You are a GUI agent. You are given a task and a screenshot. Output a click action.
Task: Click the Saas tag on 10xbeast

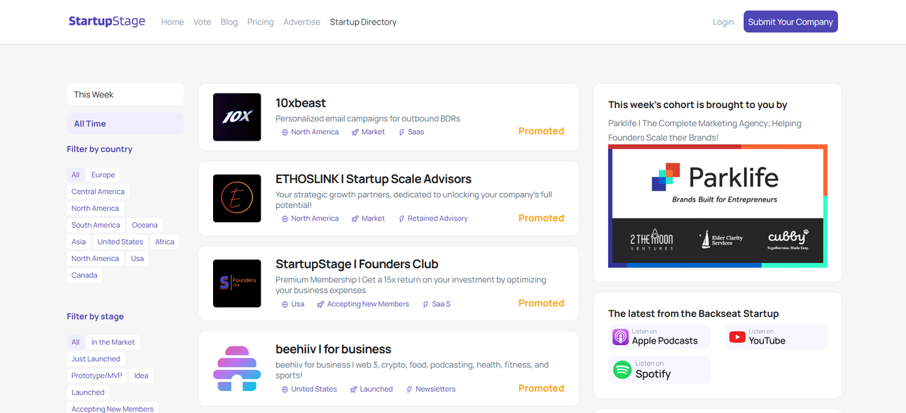(416, 132)
